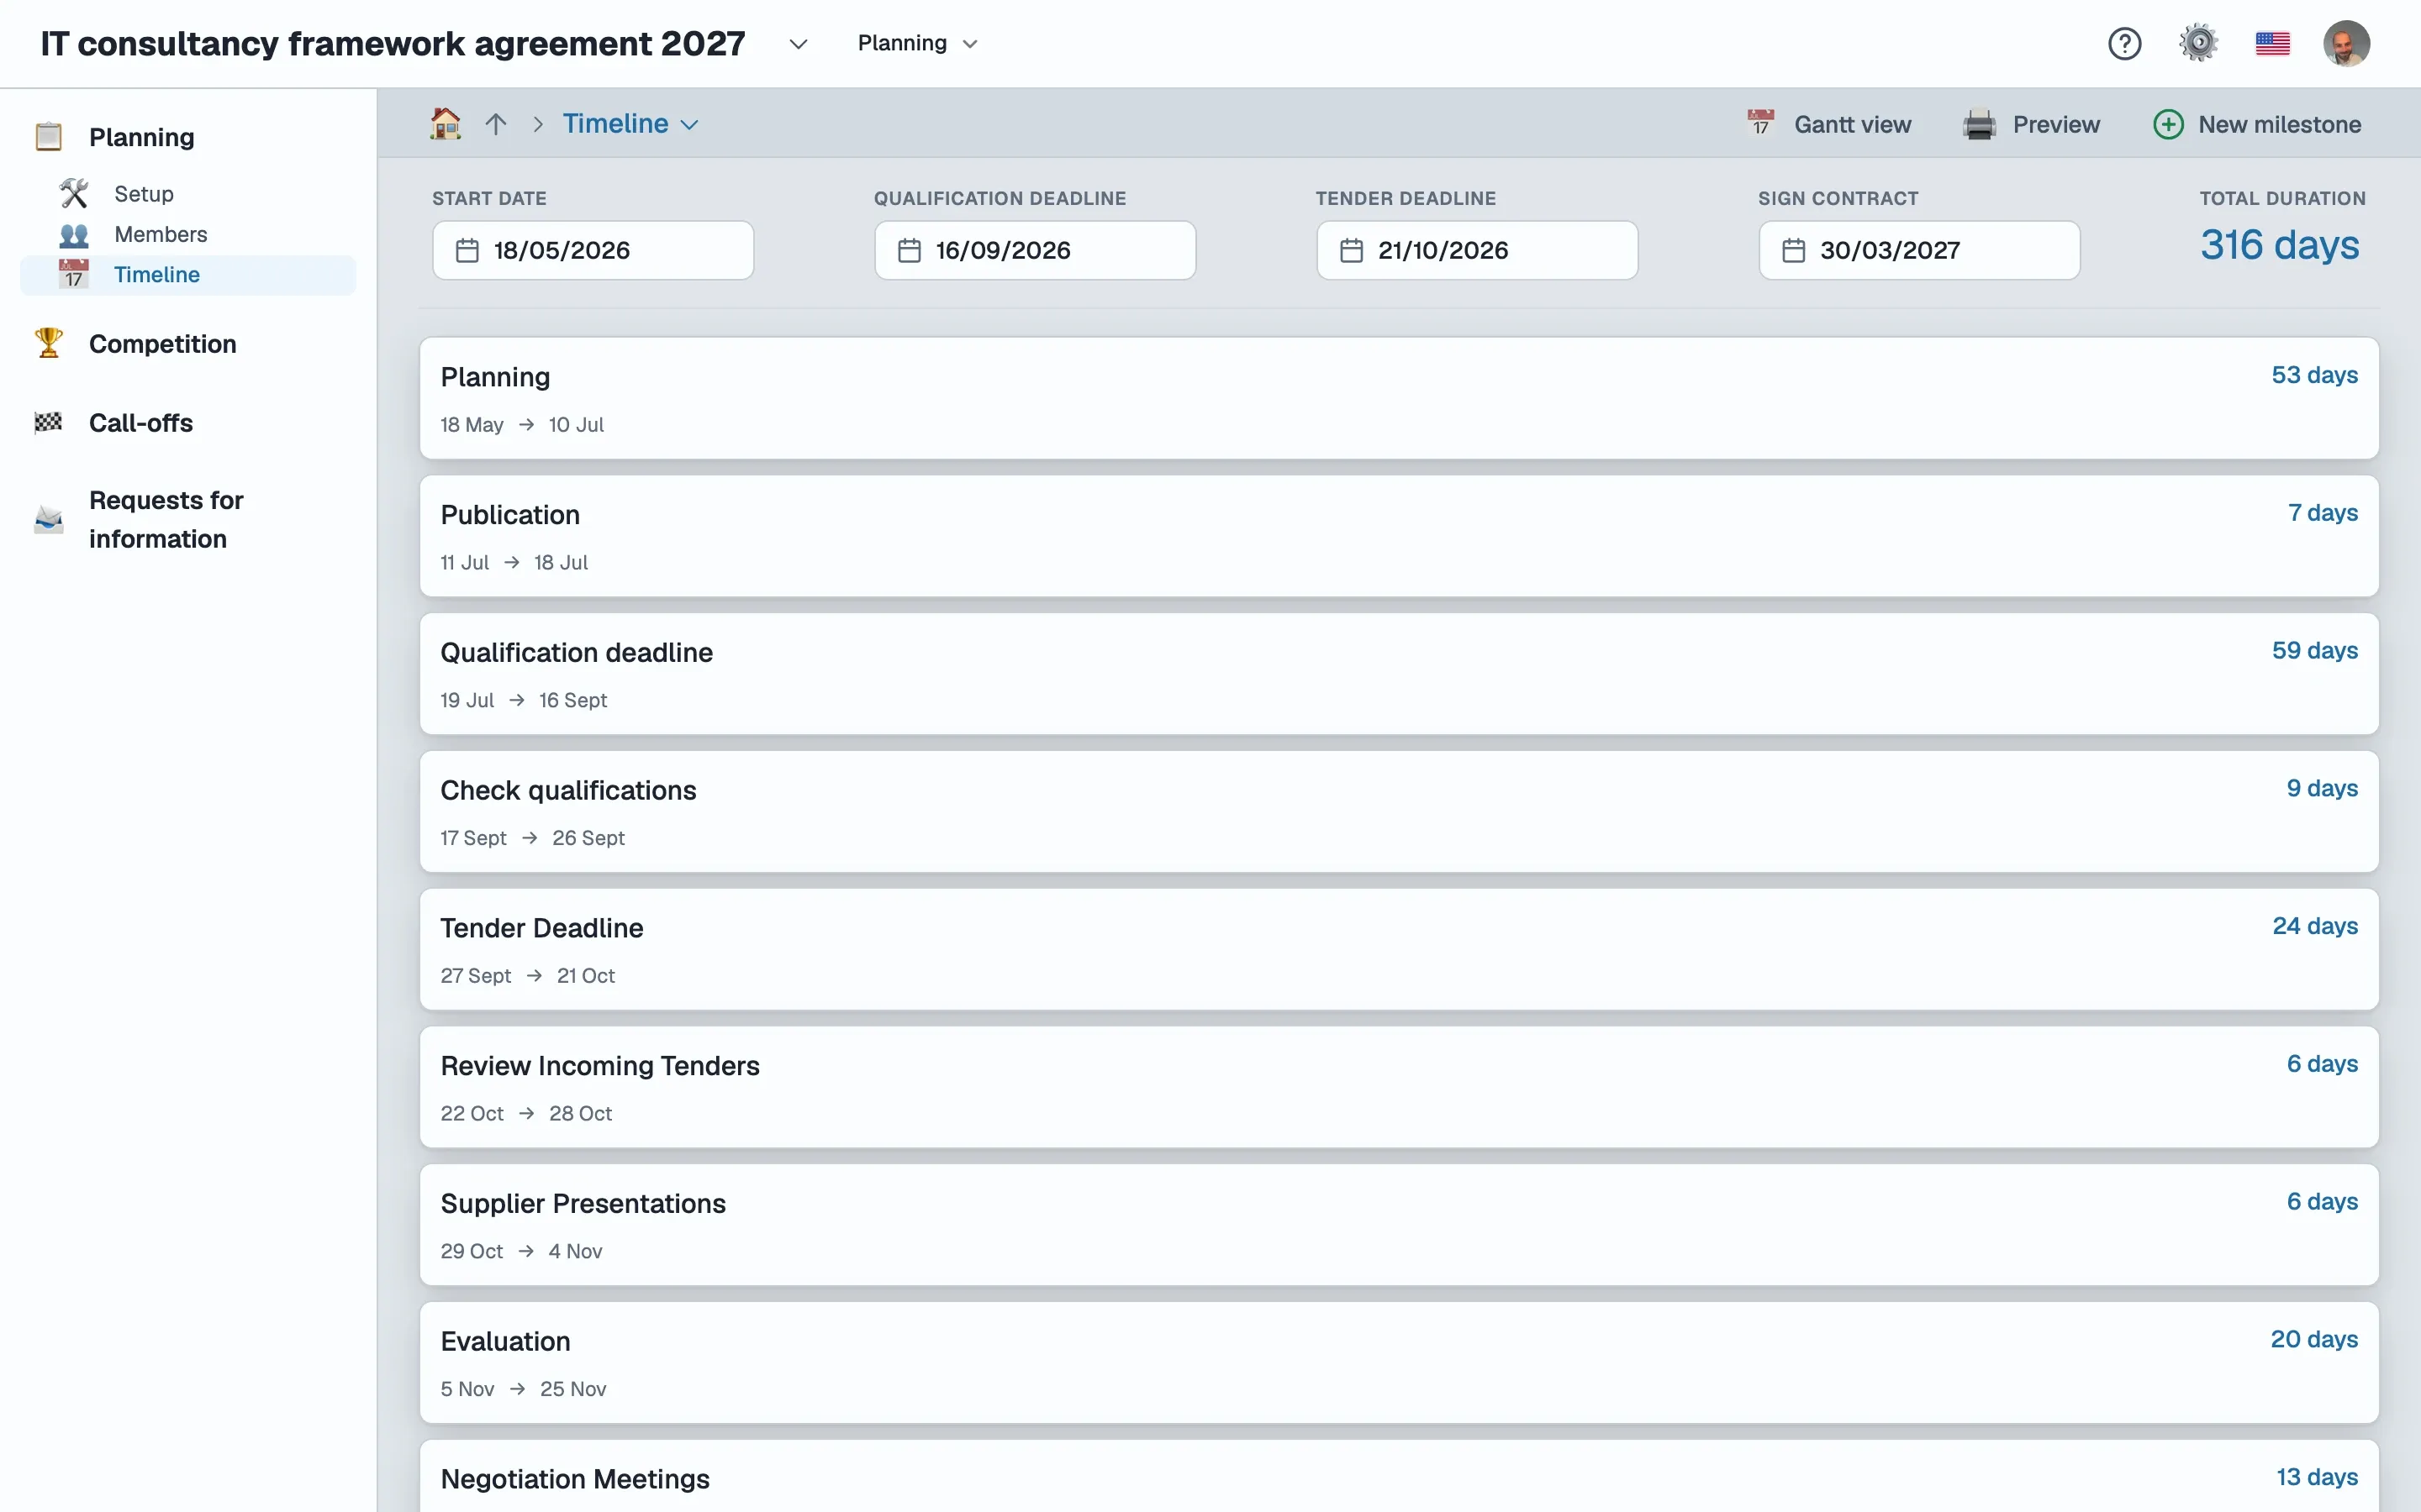Viewport: 2421px width, 1512px height.
Task: Open the Timeline breadcrumb dropdown
Action: [630, 124]
